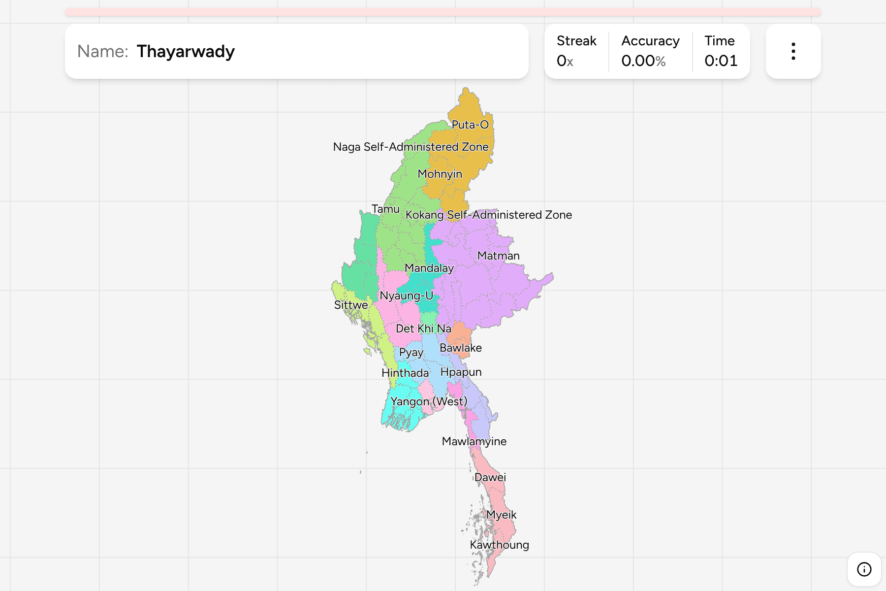886x591 pixels.
Task: Select the Det Khi Na label
Action: pos(423,328)
